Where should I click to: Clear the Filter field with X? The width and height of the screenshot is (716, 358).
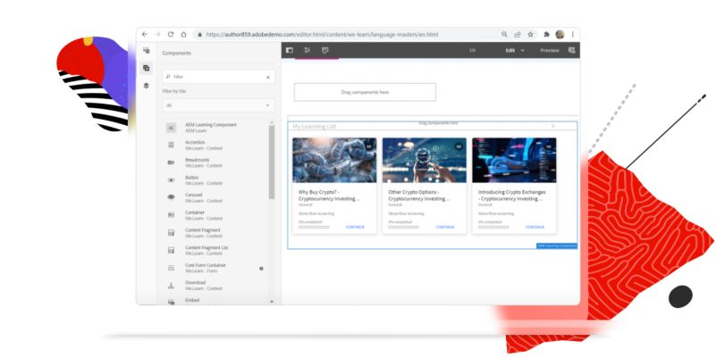pyautogui.click(x=268, y=77)
